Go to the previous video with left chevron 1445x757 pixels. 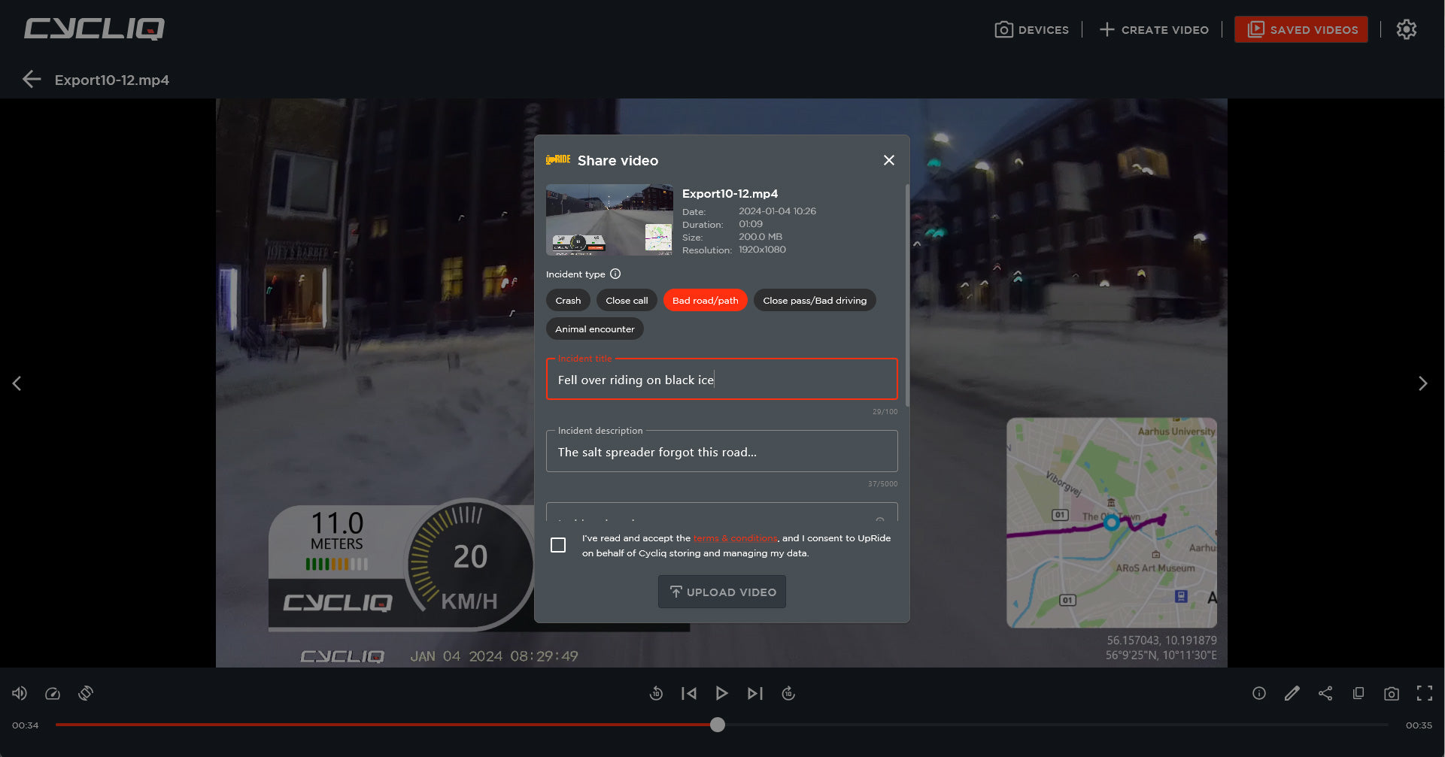coord(17,383)
